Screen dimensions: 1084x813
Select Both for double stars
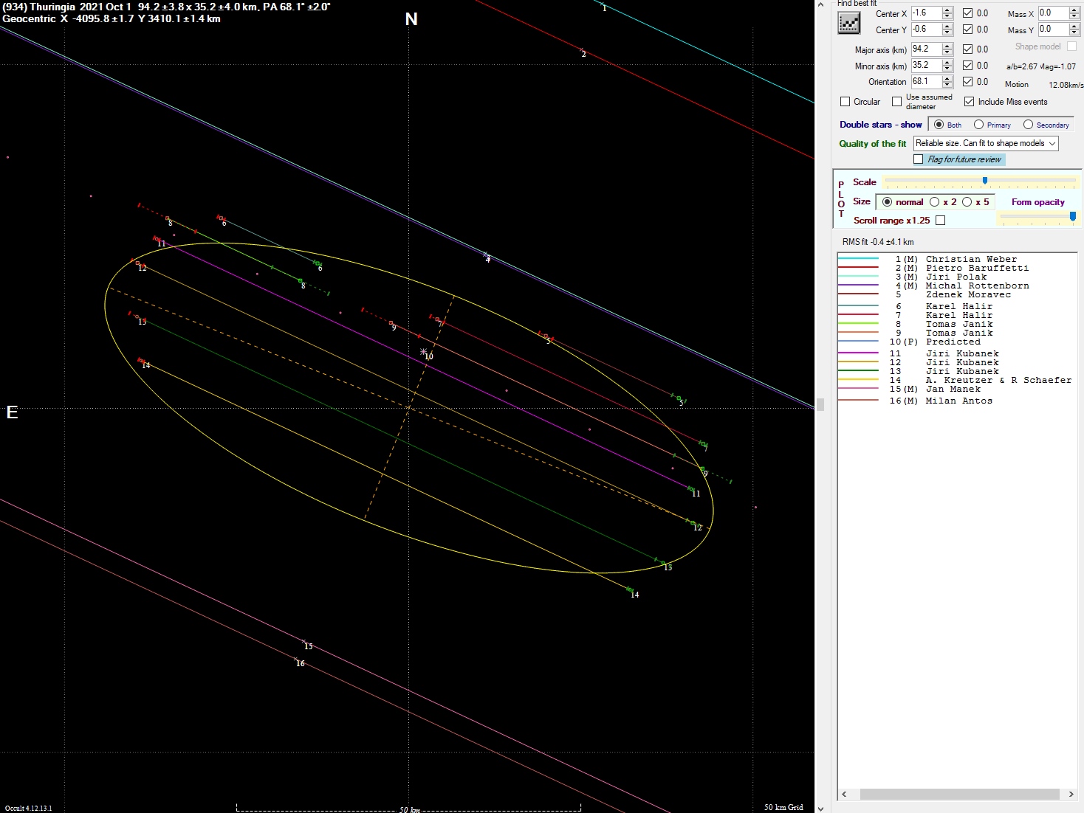click(939, 125)
